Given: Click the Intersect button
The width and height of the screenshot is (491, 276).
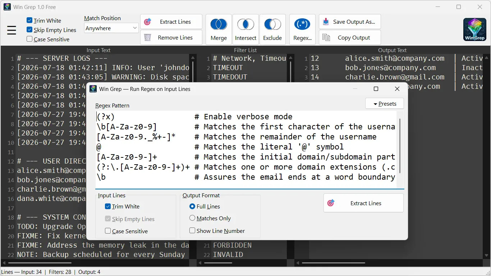Looking at the screenshot, I should (245, 29).
